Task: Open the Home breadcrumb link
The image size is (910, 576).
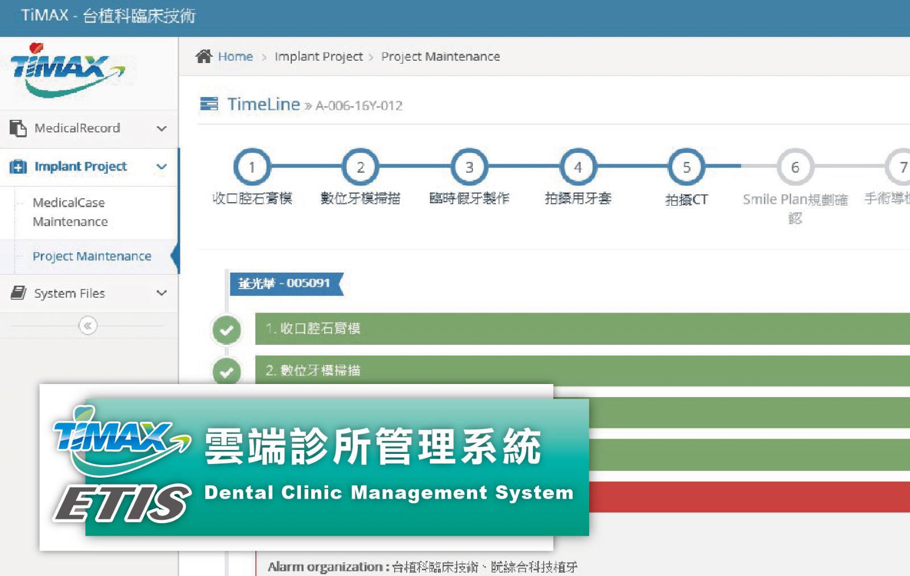Action: point(235,56)
